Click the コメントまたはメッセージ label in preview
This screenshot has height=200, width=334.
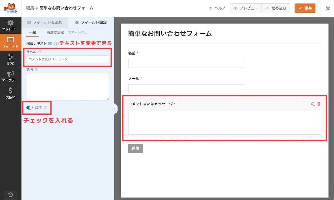(150, 104)
